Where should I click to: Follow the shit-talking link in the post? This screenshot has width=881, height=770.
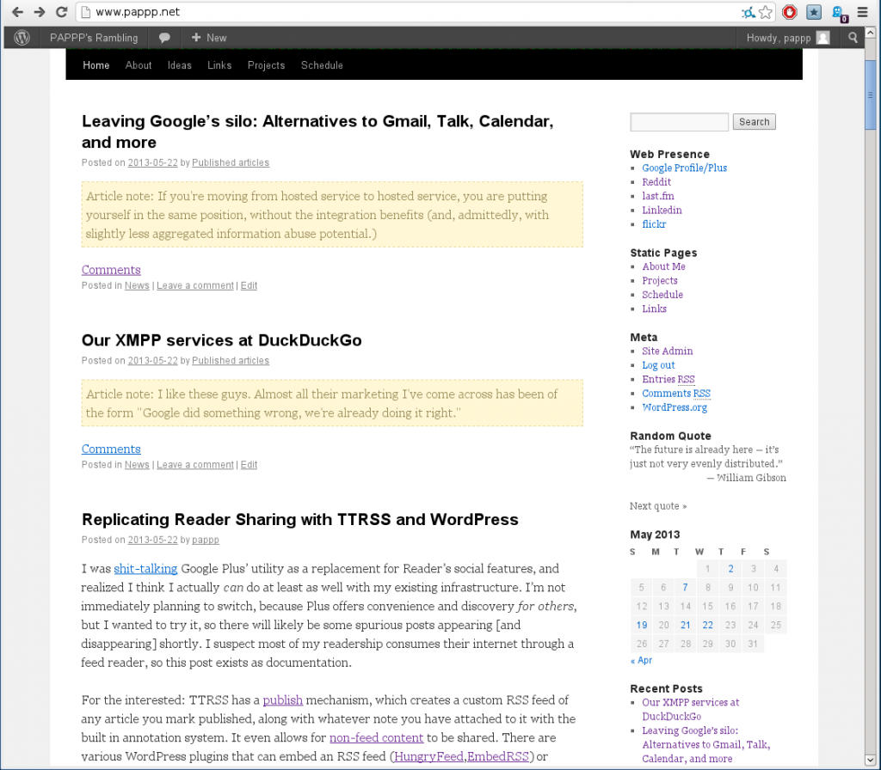coord(145,569)
